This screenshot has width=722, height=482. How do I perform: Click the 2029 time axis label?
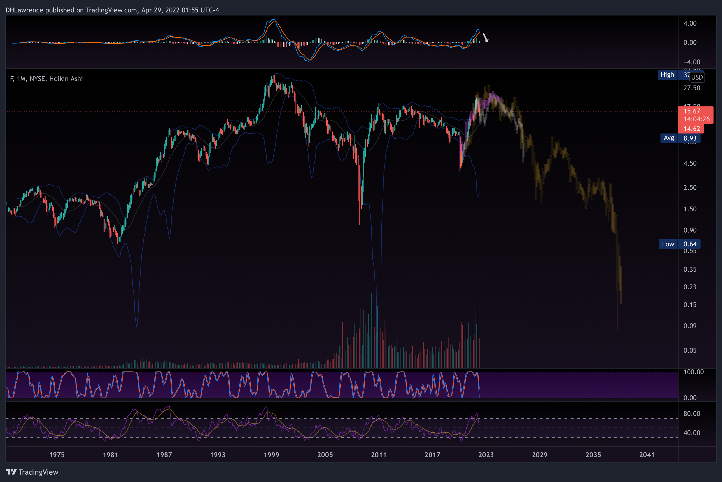540,455
